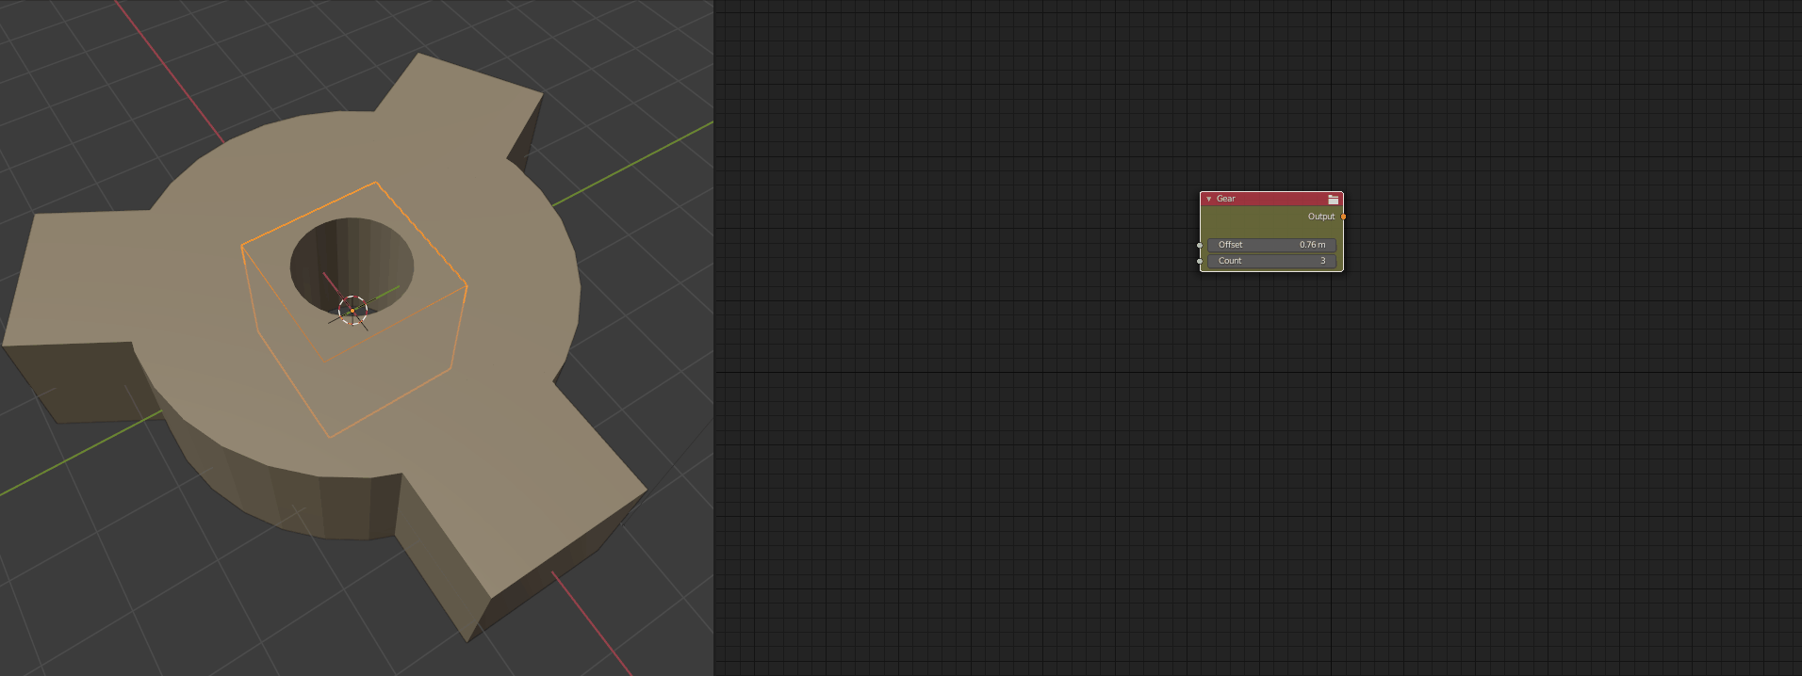The width and height of the screenshot is (1802, 676).
Task: Click the Count input socket dot
Action: 1200,261
